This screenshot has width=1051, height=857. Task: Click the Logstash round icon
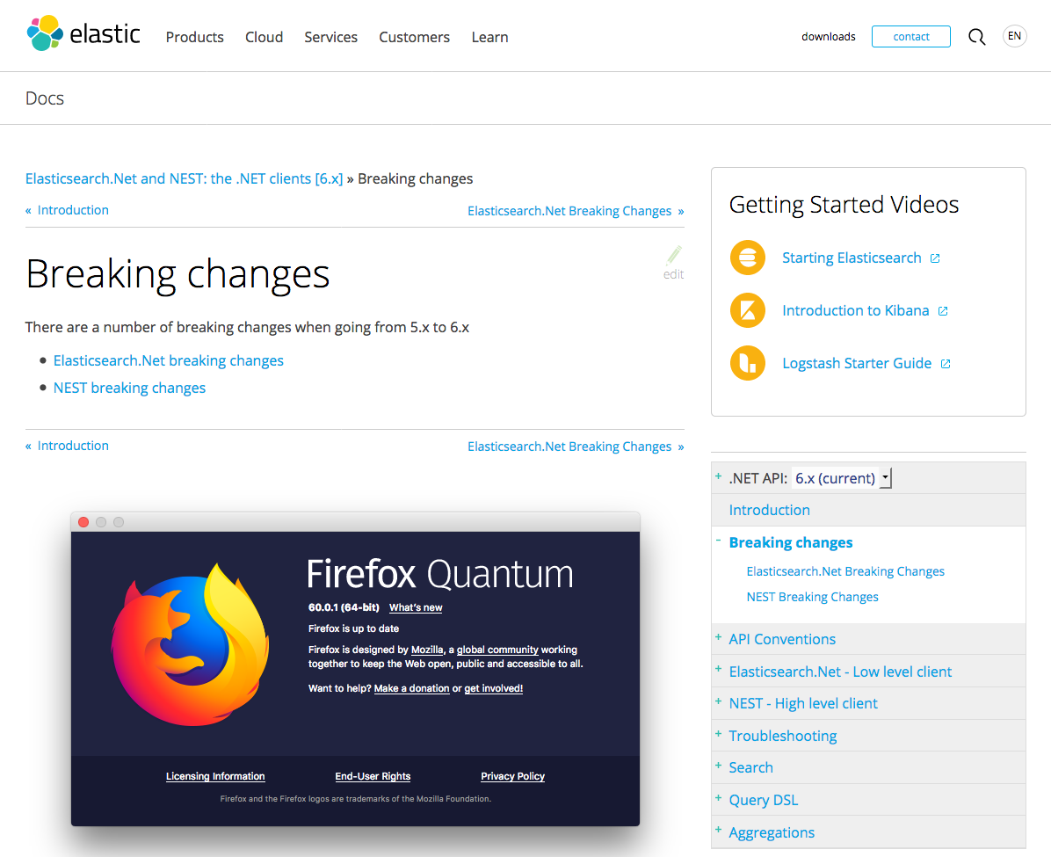[747, 363]
